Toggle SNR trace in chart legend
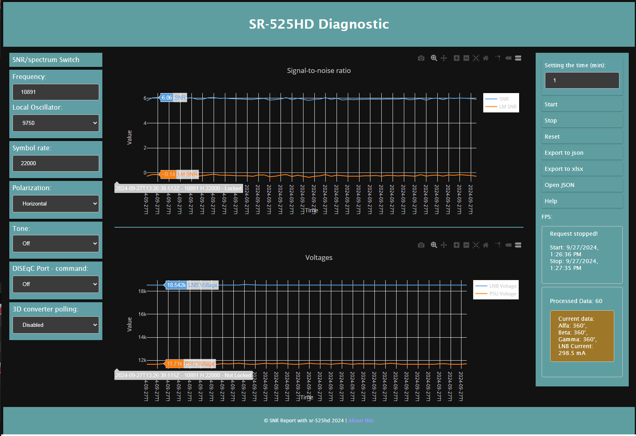The image size is (636, 436). click(x=501, y=99)
